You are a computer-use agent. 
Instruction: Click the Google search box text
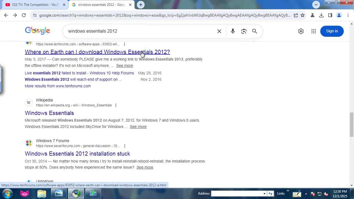click(x=93, y=31)
